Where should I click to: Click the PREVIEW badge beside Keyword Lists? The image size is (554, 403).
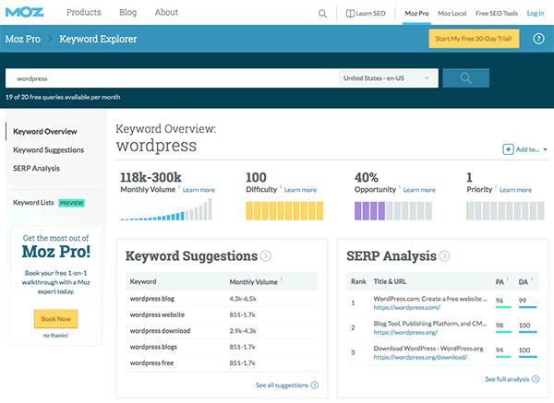pos(71,203)
